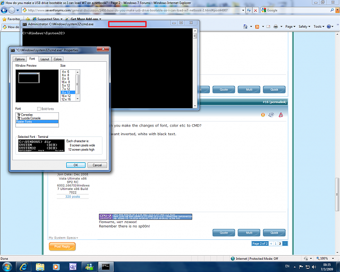Cancel the cmd.exe Properties dialog
340x272 pixels.
[97, 165]
